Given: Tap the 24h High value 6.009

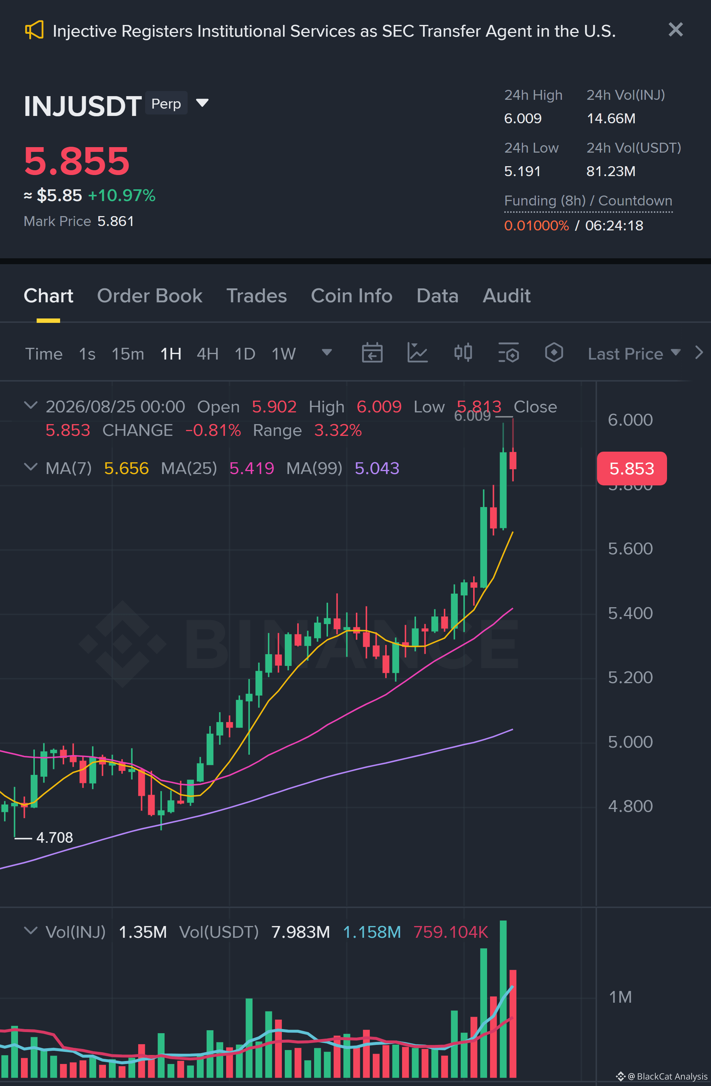Looking at the screenshot, I should tap(523, 119).
